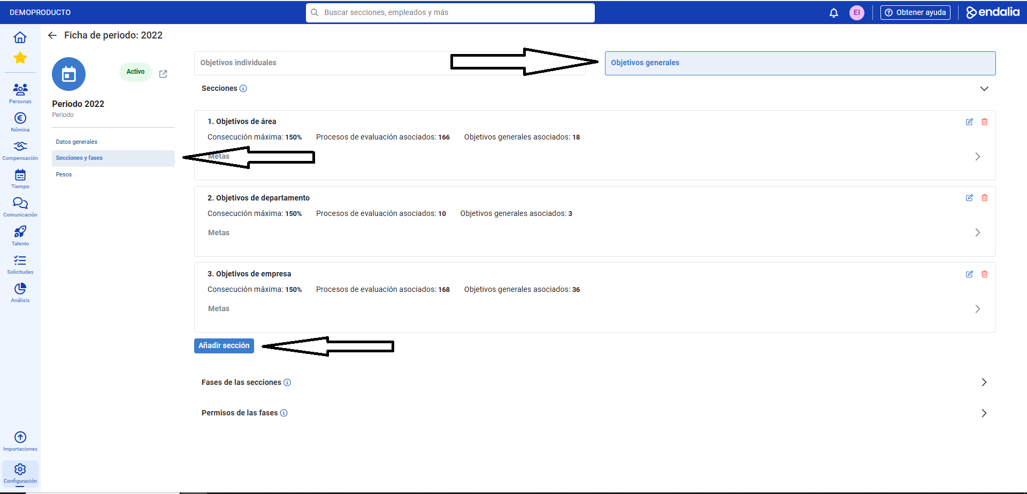Open the Favorites star icon
This screenshot has width=1027, height=494.
tap(20, 58)
